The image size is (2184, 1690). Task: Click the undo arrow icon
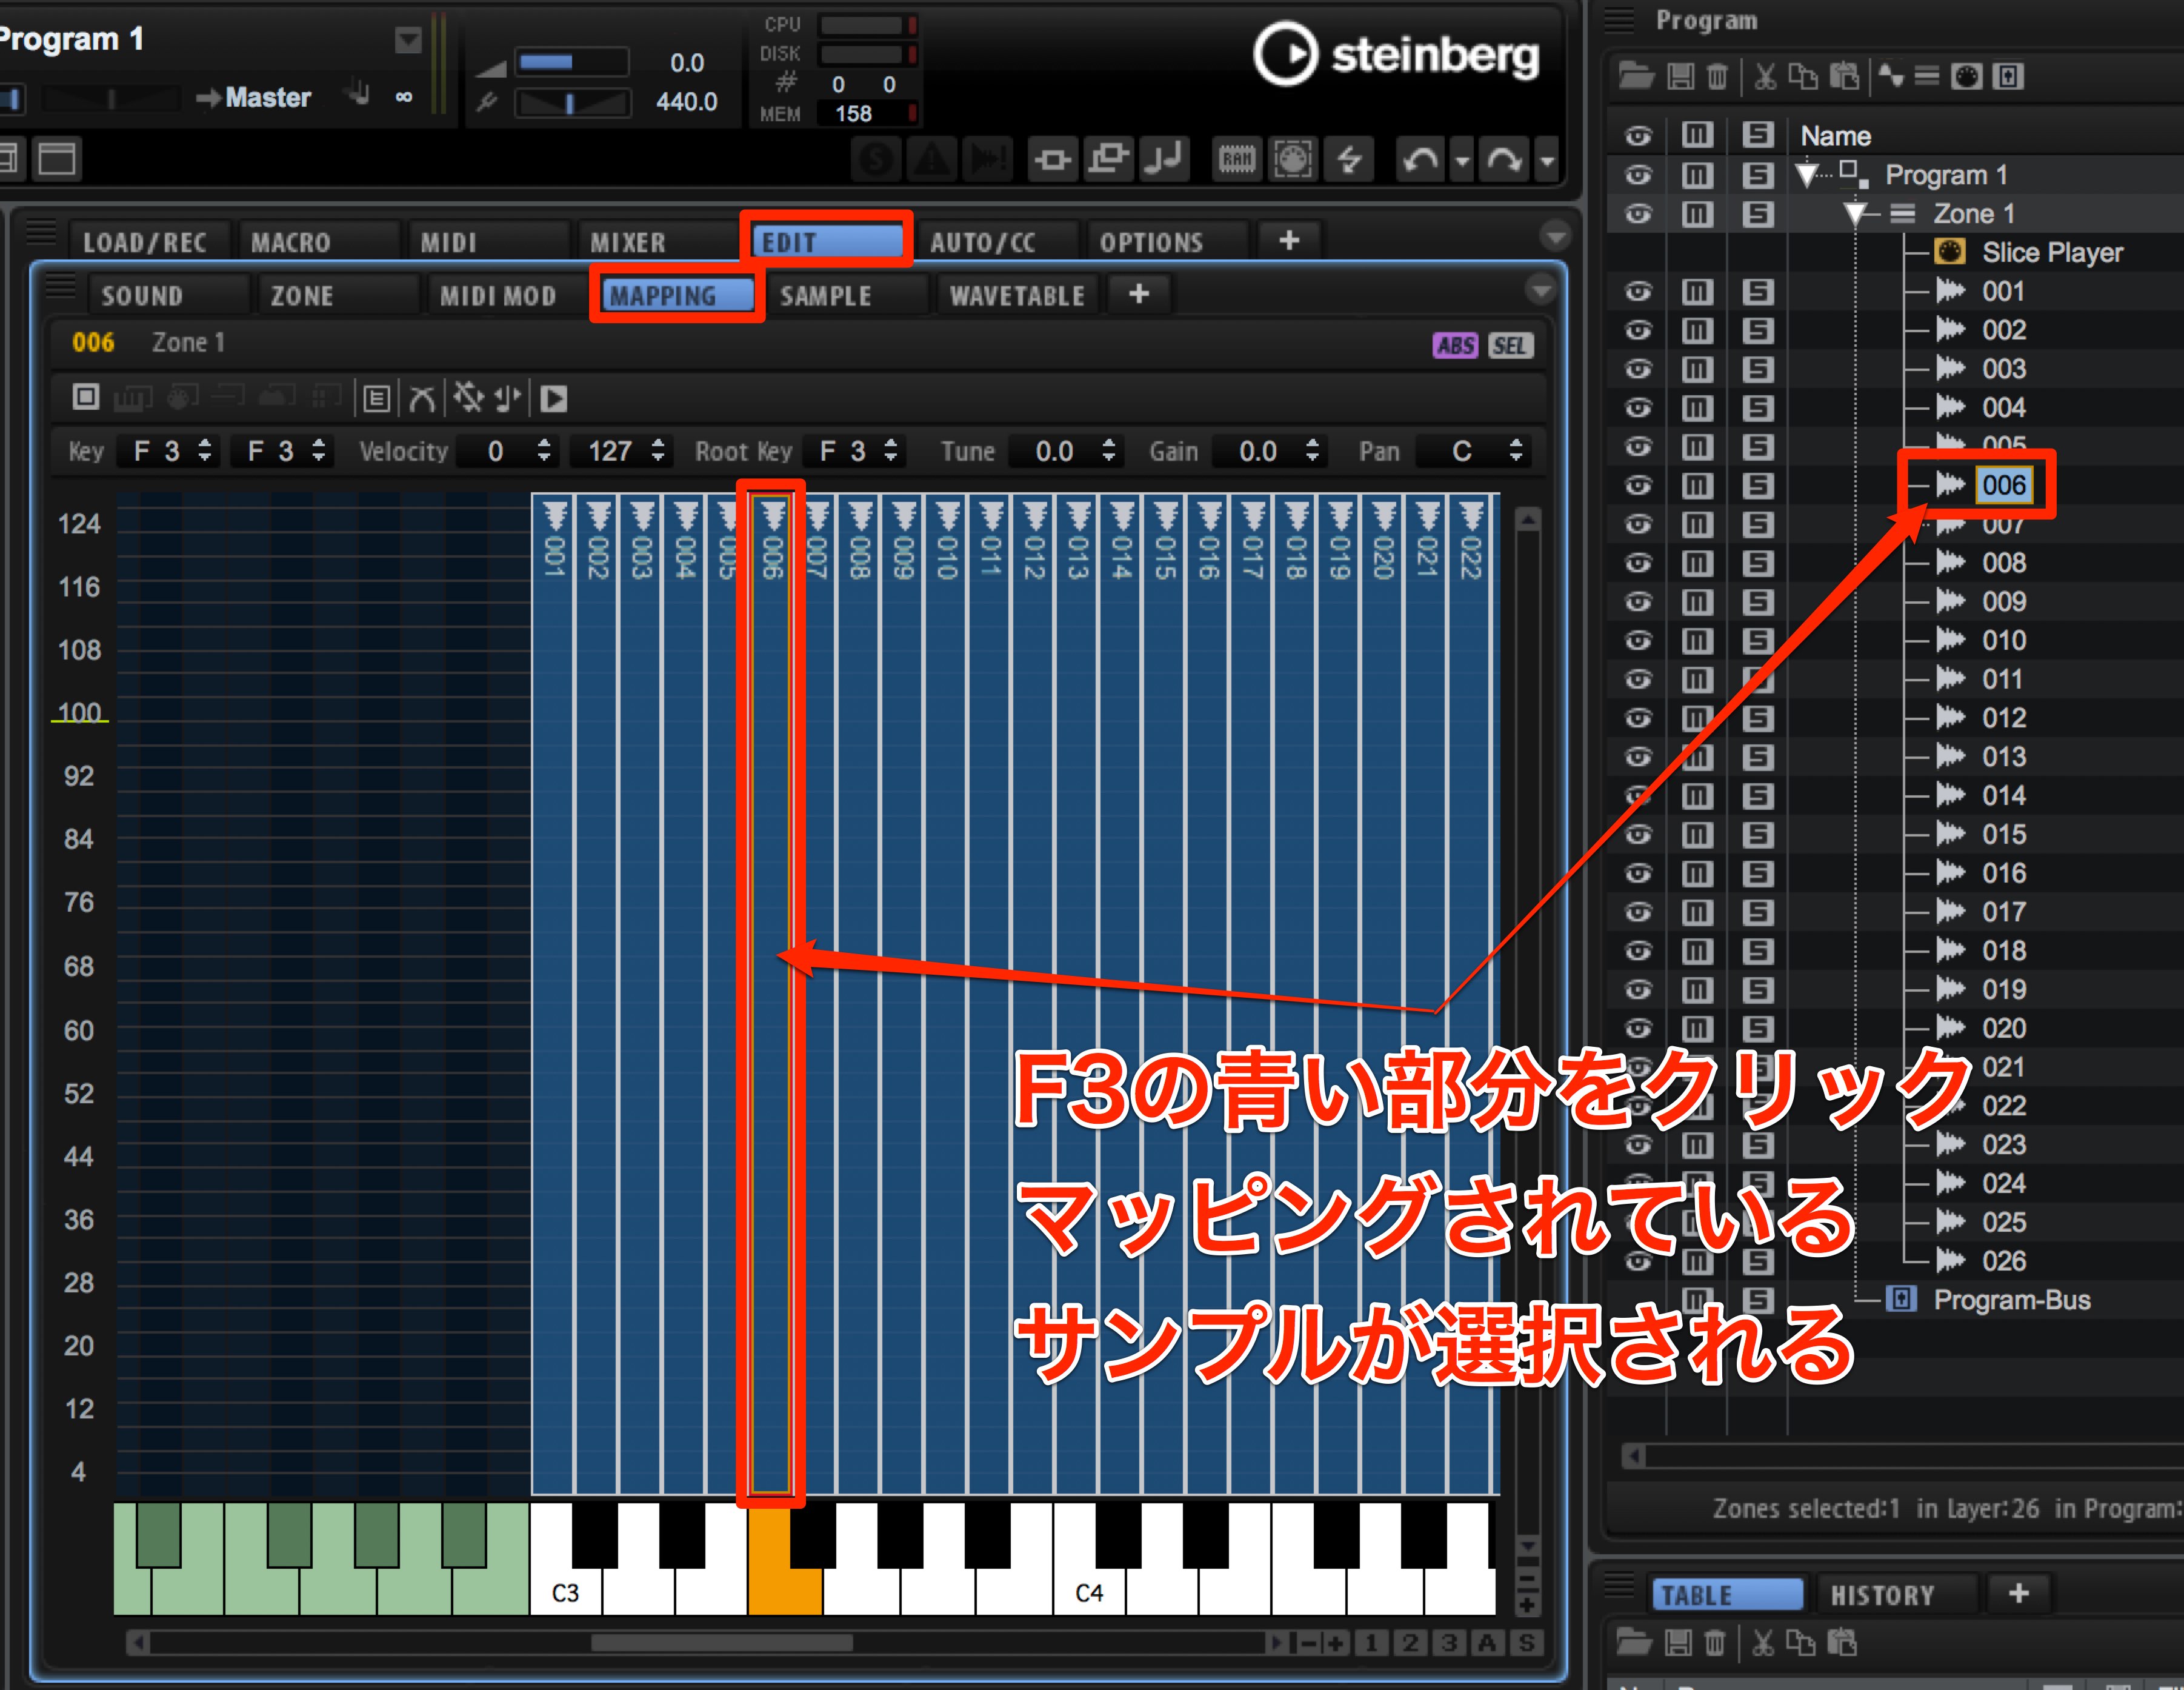pos(1420,159)
